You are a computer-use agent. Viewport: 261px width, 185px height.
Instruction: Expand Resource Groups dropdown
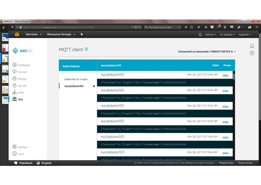(61, 34)
